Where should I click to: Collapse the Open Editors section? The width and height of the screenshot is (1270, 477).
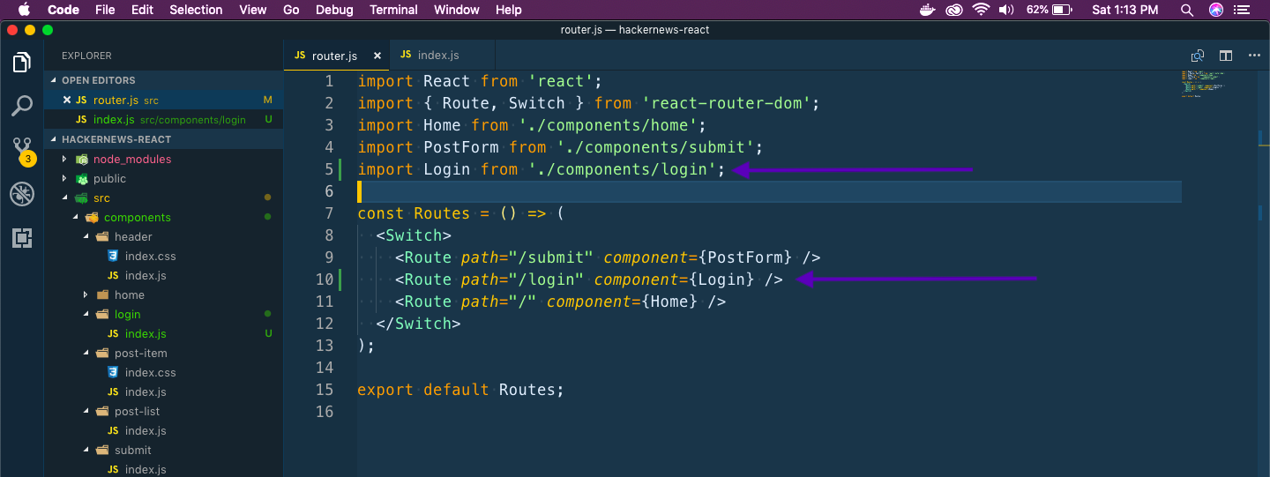point(53,81)
